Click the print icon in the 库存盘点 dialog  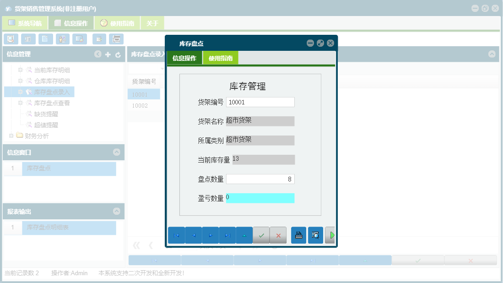tap(298, 235)
